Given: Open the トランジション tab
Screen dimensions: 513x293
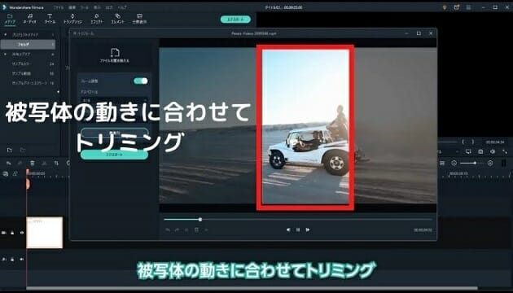Looking at the screenshot, I should (72, 19).
